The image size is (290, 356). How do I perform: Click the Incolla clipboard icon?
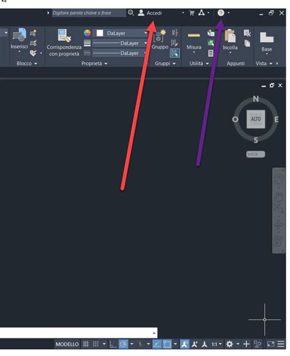(x=230, y=36)
